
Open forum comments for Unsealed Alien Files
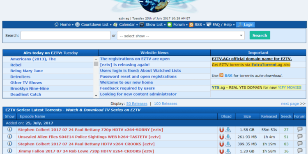coord(300,136)
